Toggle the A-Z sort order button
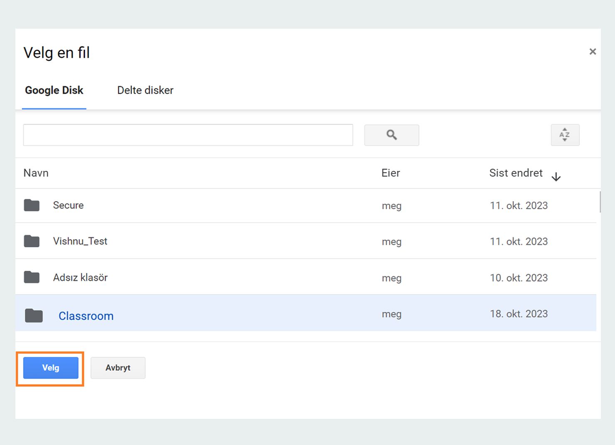 [x=565, y=135]
